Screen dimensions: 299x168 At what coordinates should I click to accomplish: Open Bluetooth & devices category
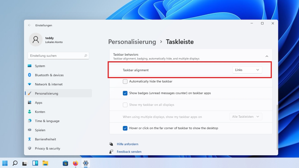58,75
